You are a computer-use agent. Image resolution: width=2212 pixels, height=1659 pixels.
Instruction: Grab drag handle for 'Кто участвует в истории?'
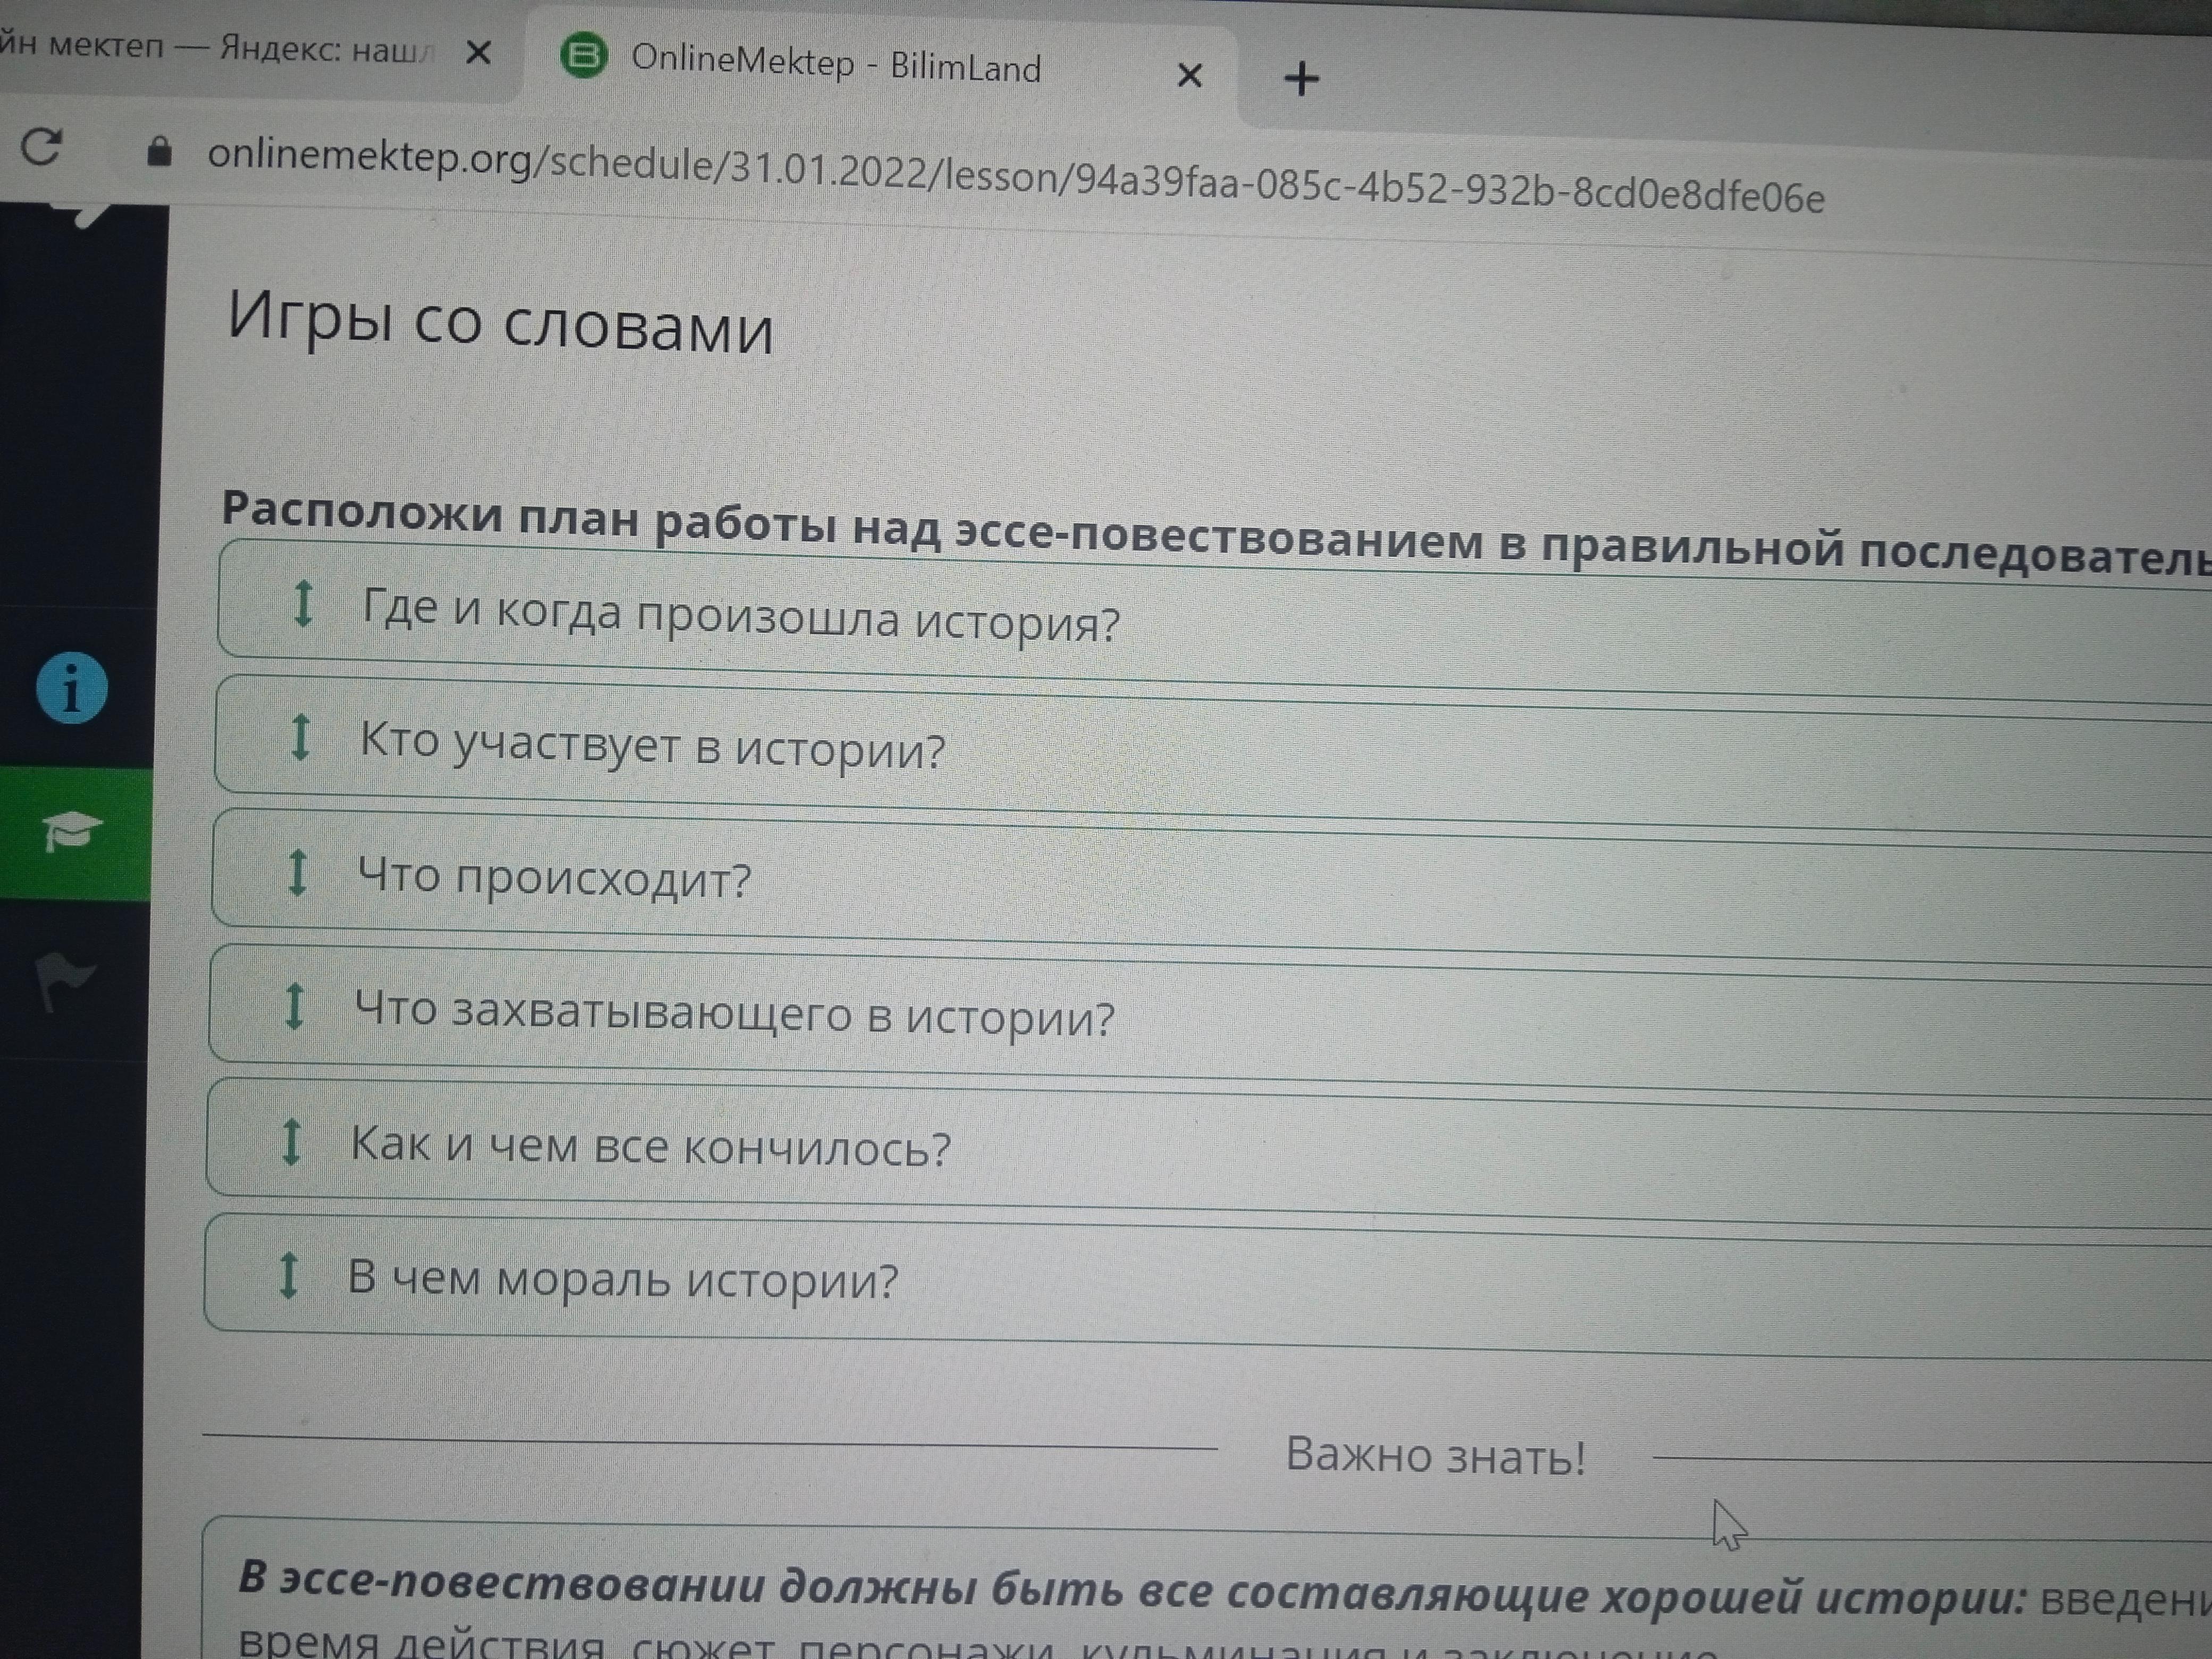(300, 738)
